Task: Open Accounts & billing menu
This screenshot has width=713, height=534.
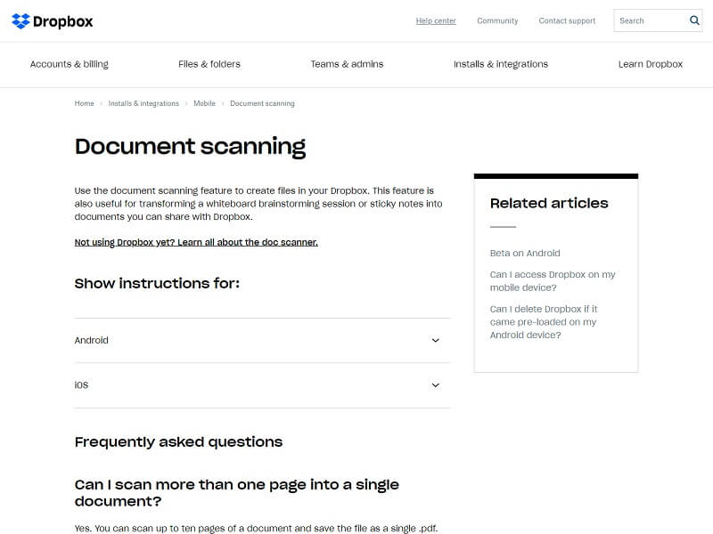Action: 70,64
